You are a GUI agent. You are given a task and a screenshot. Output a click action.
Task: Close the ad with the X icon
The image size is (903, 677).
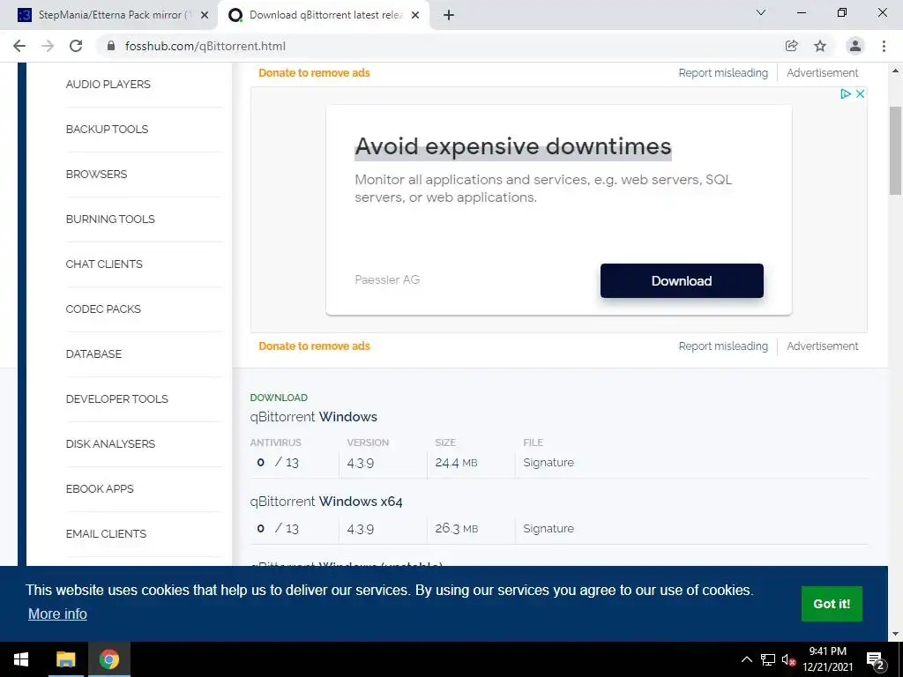[x=860, y=93]
